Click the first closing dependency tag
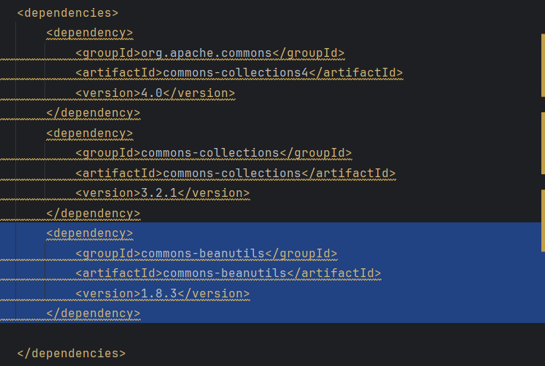545x366 pixels. (93, 113)
